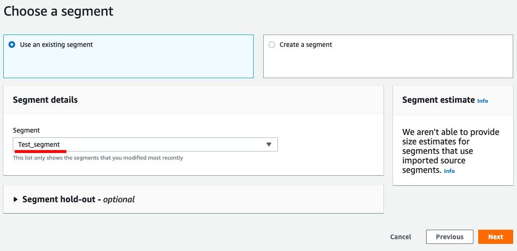517x251 pixels.
Task: Click the Segment dropdown arrow icon
Action: (269, 144)
